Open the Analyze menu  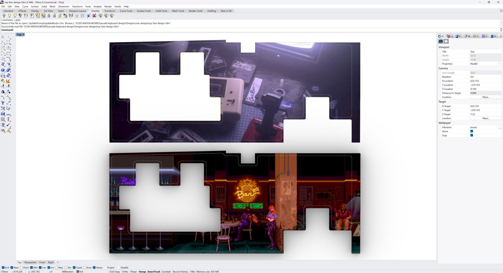[x=97, y=6]
